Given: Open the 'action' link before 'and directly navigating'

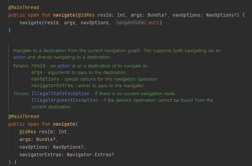Looking at the screenshot, I should tap(19, 57).
